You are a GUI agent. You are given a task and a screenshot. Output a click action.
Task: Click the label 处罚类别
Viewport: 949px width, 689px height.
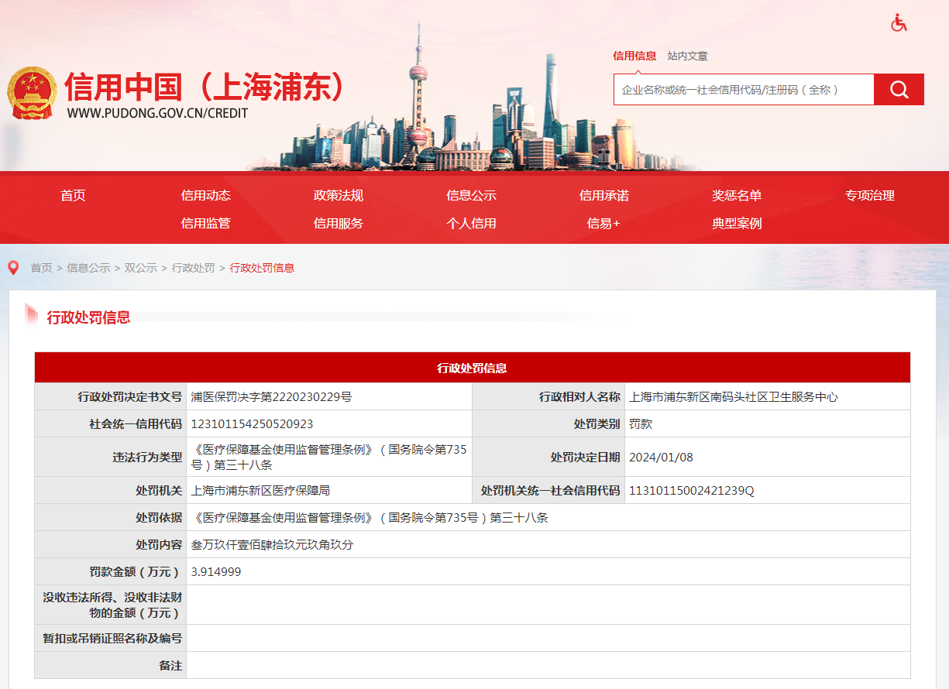click(x=597, y=424)
